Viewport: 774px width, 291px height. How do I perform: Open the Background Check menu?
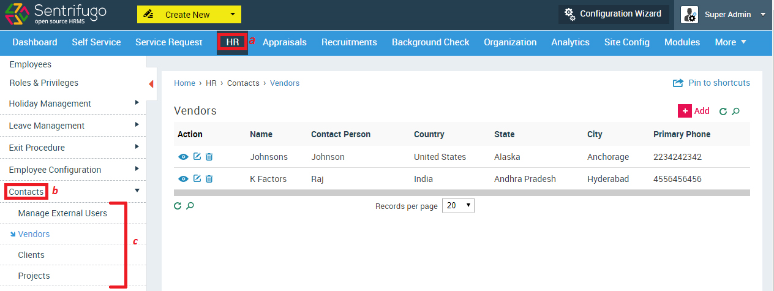tap(430, 42)
